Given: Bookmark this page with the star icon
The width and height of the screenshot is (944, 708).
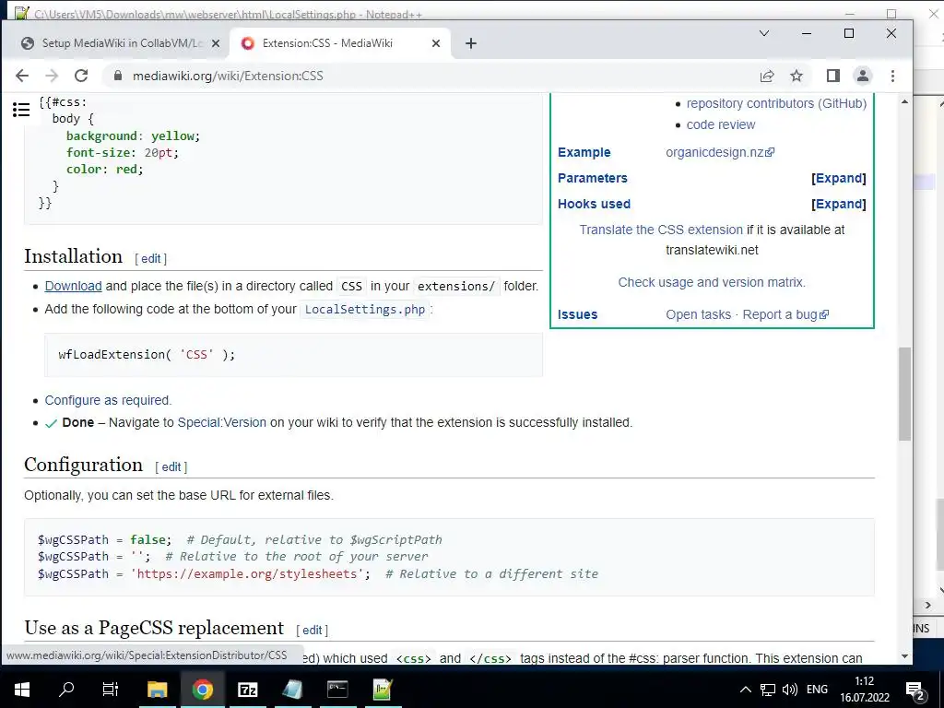Looking at the screenshot, I should point(796,76).
